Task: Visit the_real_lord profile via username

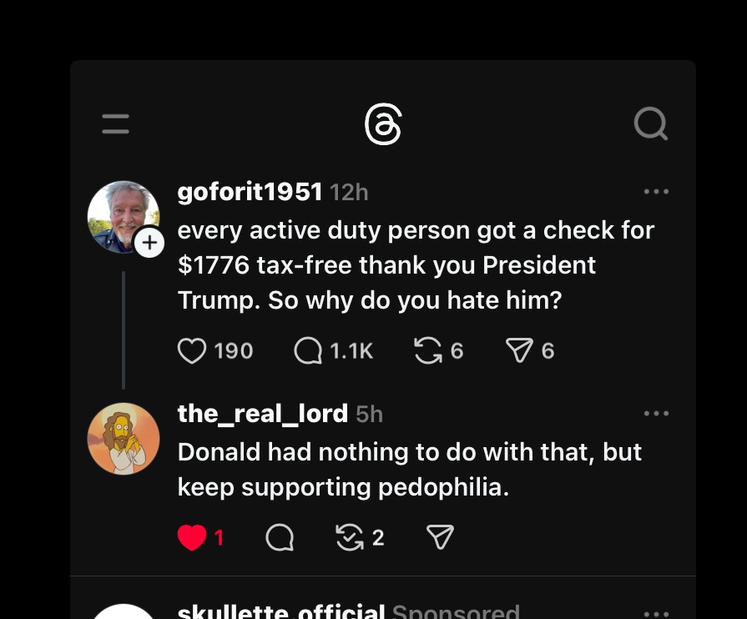Action: (262, 414)
